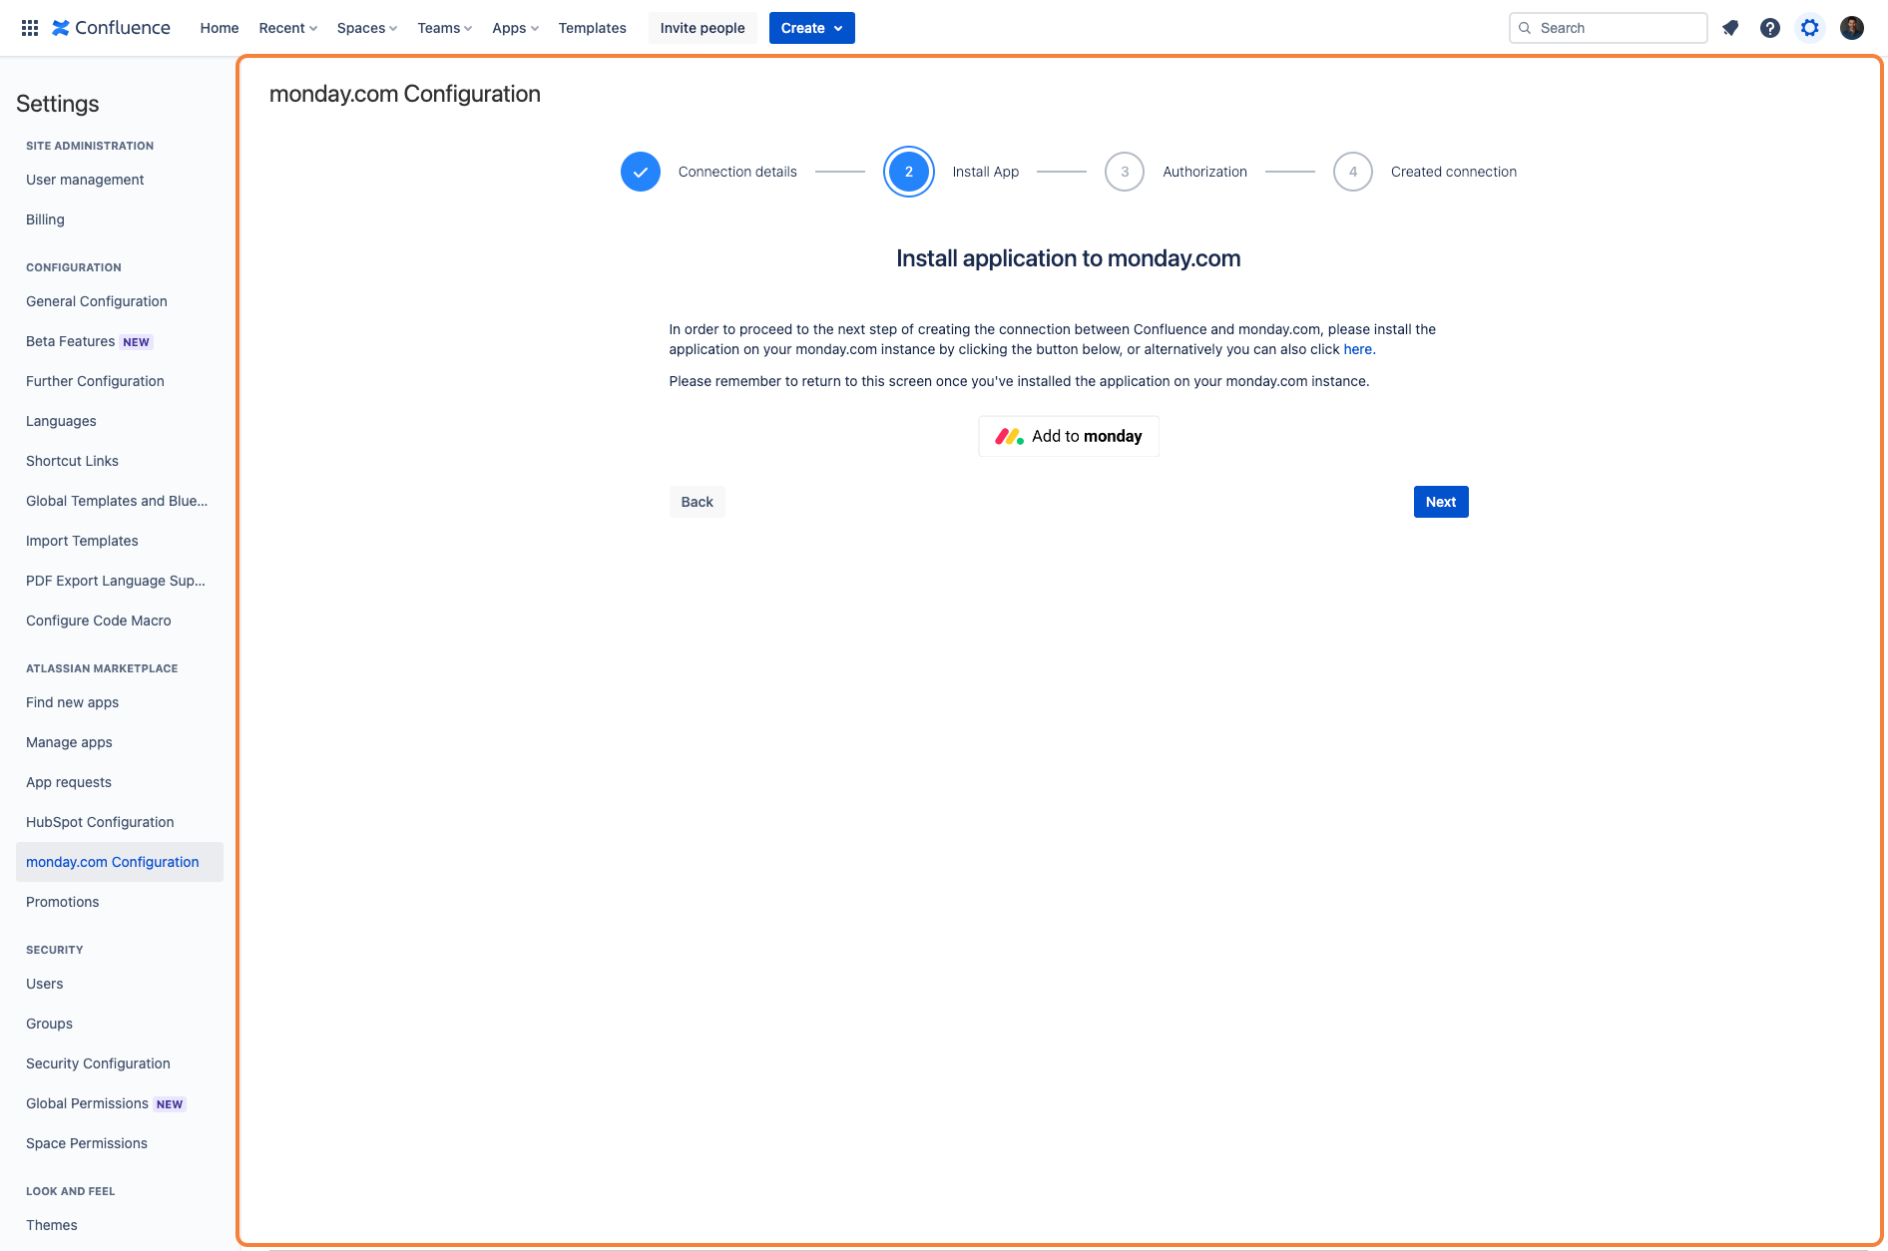
Task: Click the NEW badge beside Beta Features
Action: pyautogui.click(x=136, y=342)
